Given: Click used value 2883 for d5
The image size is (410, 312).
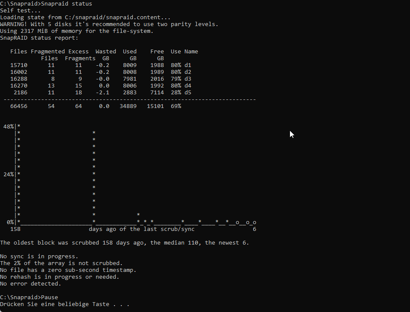Looking at the screenshot, I should coord(130,92).
